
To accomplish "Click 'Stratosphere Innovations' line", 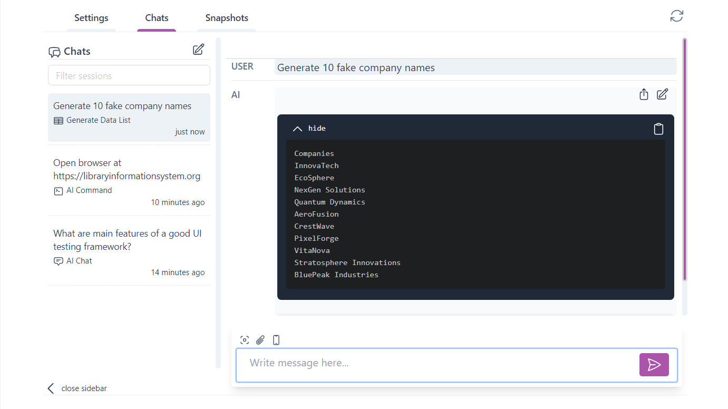I will coord(347,262).
